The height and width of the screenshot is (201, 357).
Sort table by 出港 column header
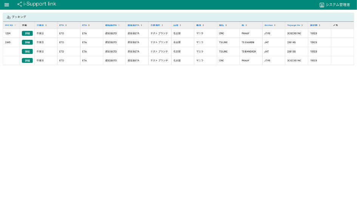176,25
